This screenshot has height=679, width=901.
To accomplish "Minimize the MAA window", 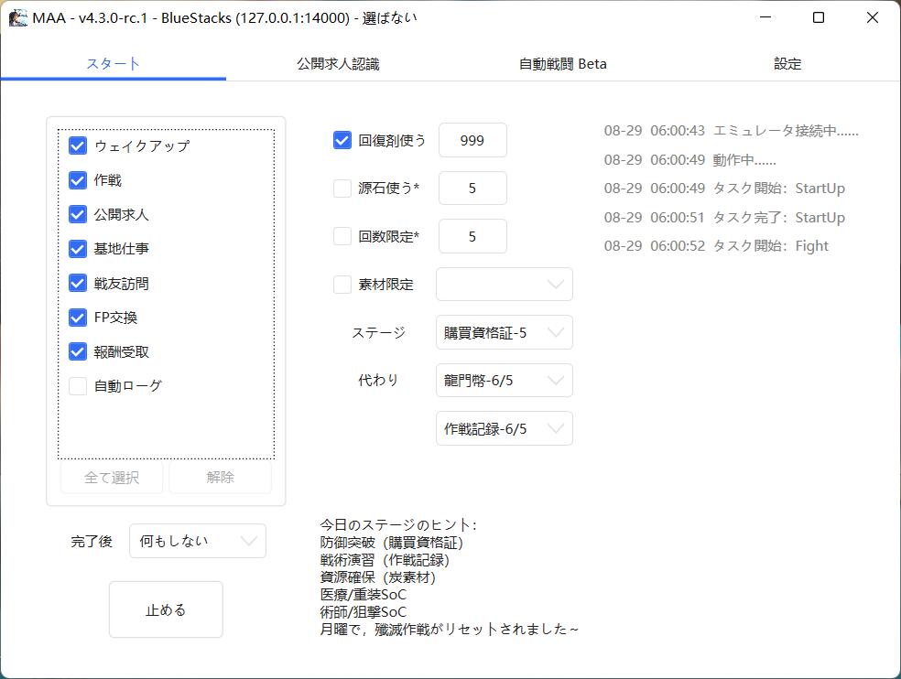I will pos(765,17).
